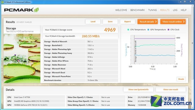Click the water lily Storage thumbnail
Viewport: 195px width, 110px height.
click(x=22, y=58)
